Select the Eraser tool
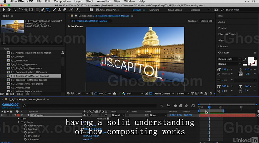259x143 pixels. click(65, 10)
